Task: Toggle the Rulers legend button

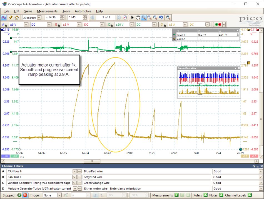Action: (x=206, y=195)
